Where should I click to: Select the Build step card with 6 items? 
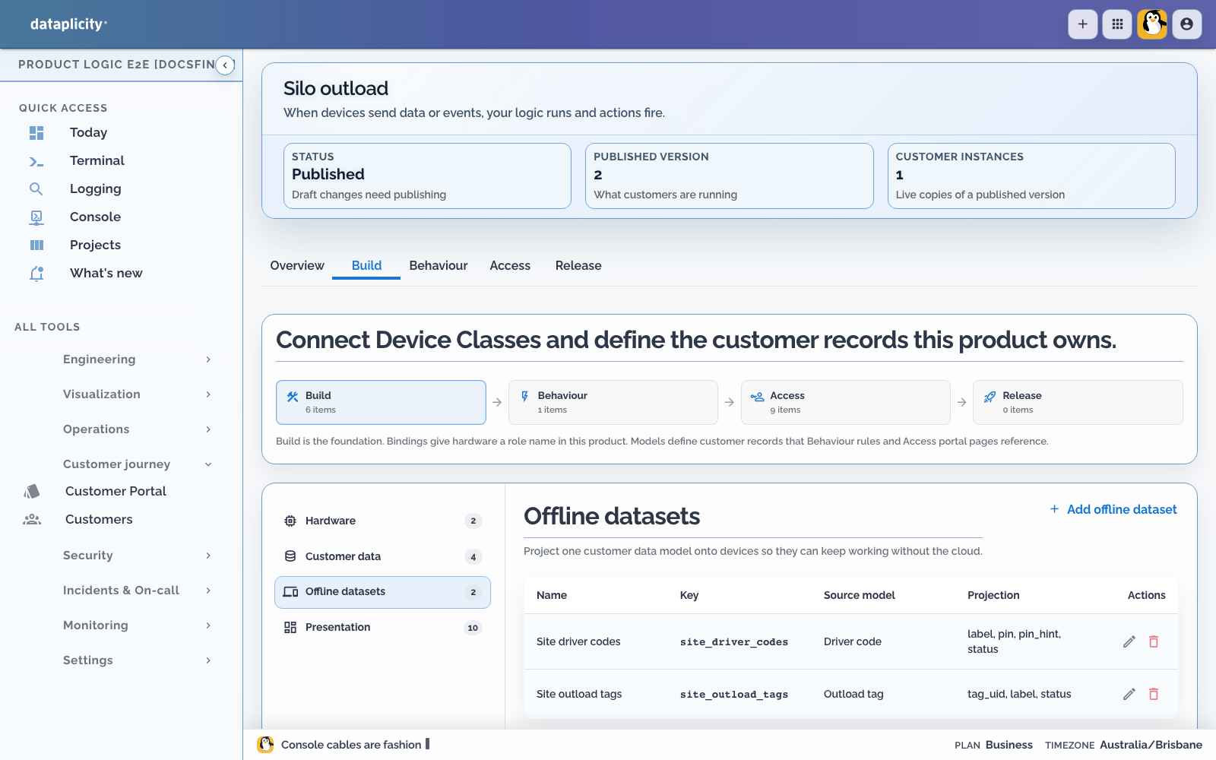coord(381,403)
